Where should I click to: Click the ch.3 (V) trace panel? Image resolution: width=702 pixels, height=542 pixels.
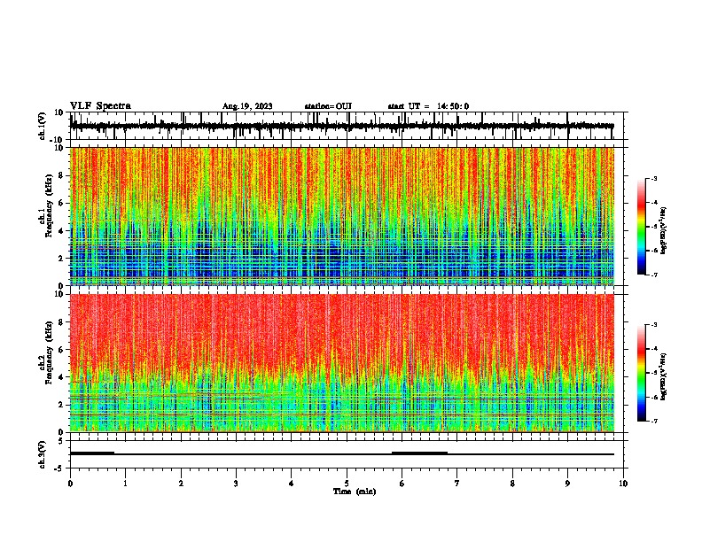click(x=347, y=454)
